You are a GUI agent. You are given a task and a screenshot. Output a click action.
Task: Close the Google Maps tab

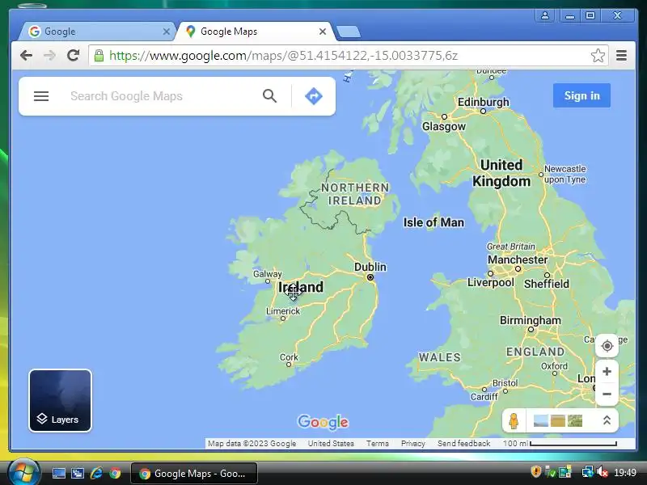(x=323, y=32)
